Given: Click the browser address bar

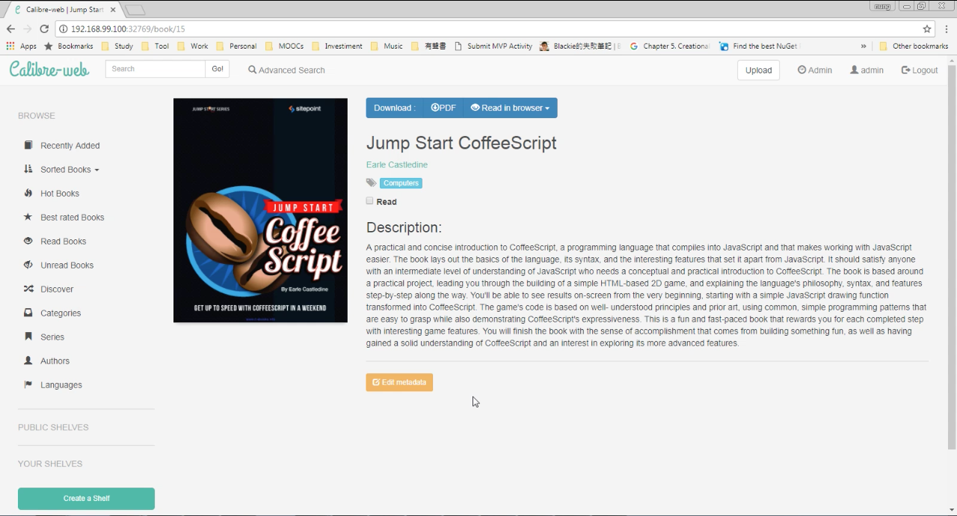Looking at the screenshot, I should [x=493, y=29].
